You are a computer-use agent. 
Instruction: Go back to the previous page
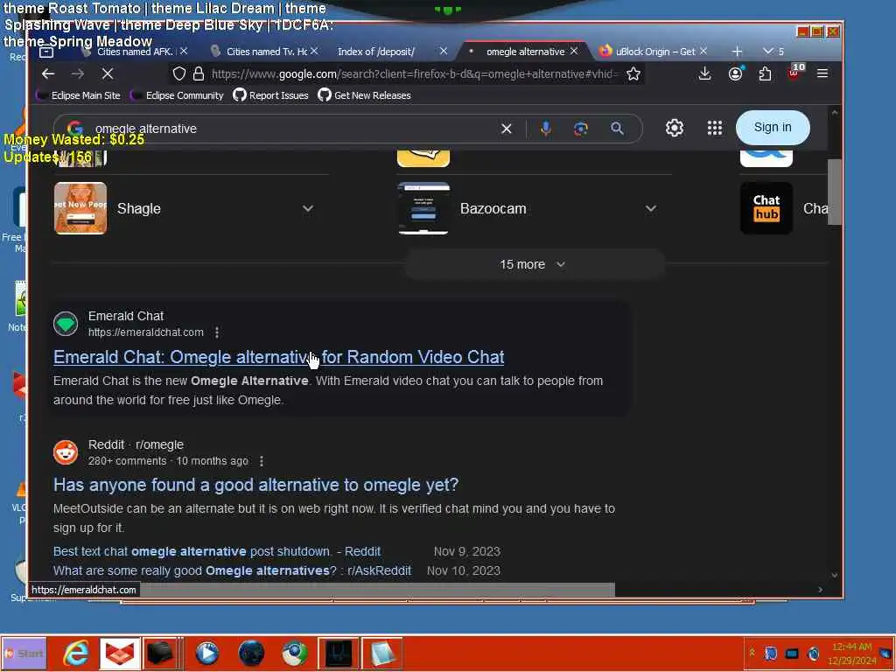click(48, 73)
